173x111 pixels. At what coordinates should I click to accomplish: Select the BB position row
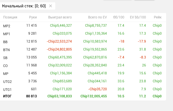pyautogui.click(x=83, y=41)
